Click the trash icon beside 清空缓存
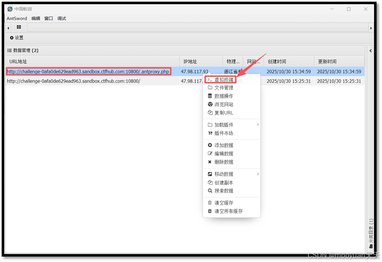The width and height of the screenshot is (382, 262). click(210, 203)
